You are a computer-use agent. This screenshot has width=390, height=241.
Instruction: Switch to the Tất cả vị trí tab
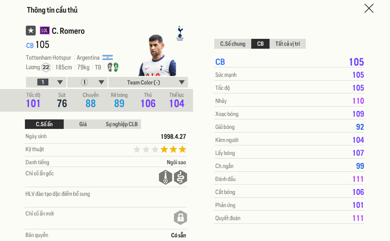click(x=288, y=44)
